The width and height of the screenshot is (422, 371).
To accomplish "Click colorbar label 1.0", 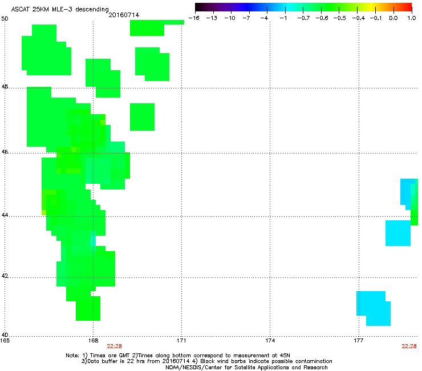I will tap(412, 18).
